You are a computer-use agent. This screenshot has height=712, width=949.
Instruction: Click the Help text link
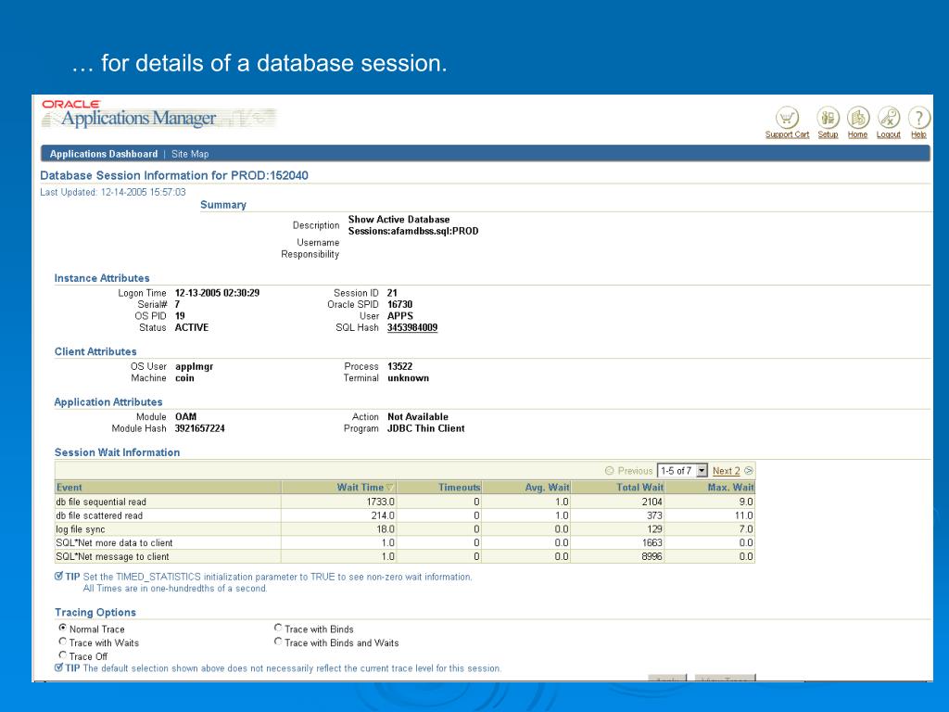point(918,134)
